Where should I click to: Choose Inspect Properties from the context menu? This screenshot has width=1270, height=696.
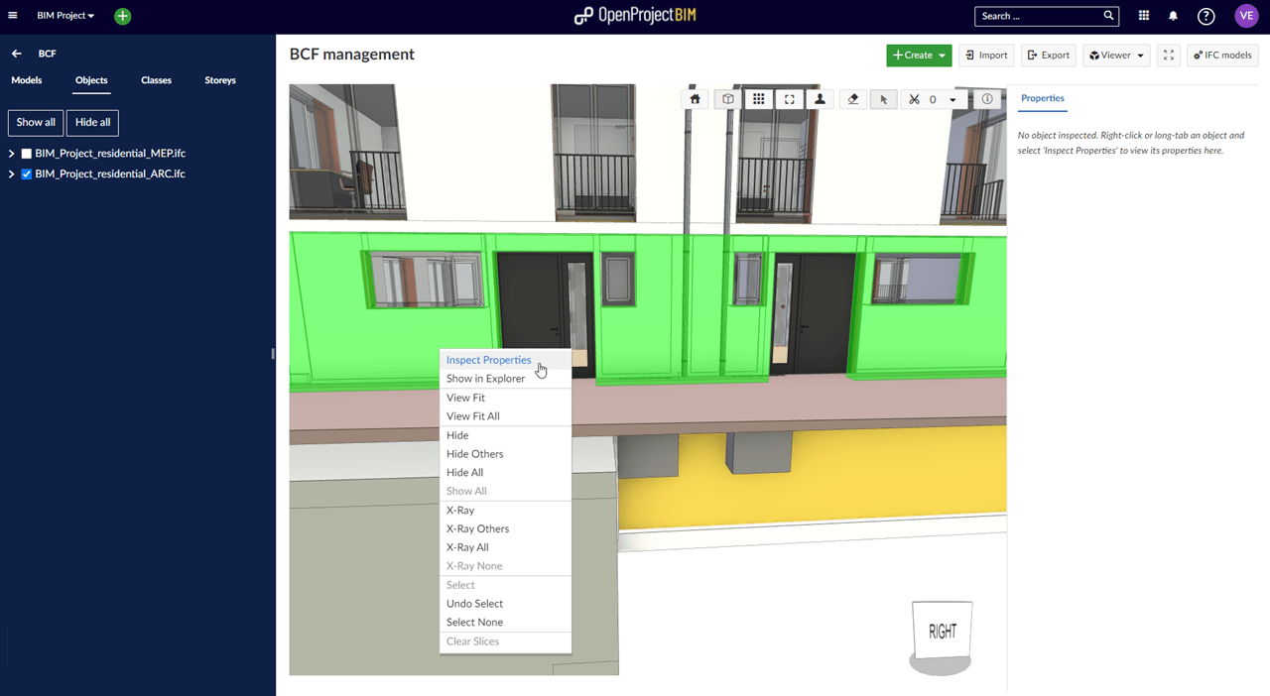489,360
